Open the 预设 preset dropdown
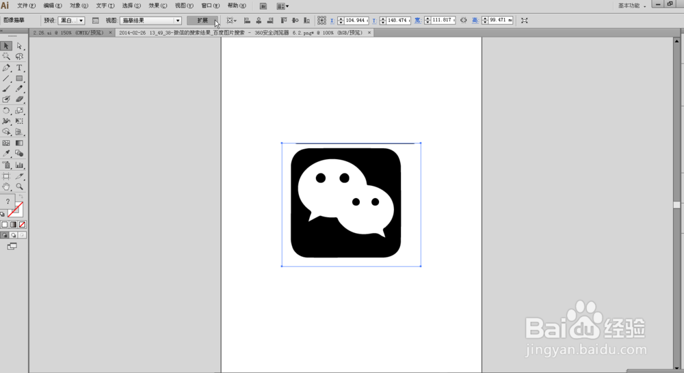 pyautogui.click(x=71, y=20)
